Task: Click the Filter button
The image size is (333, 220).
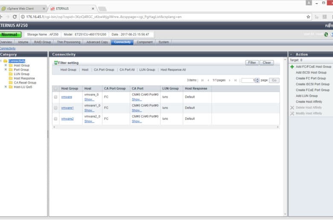Action: click(252, 63)
